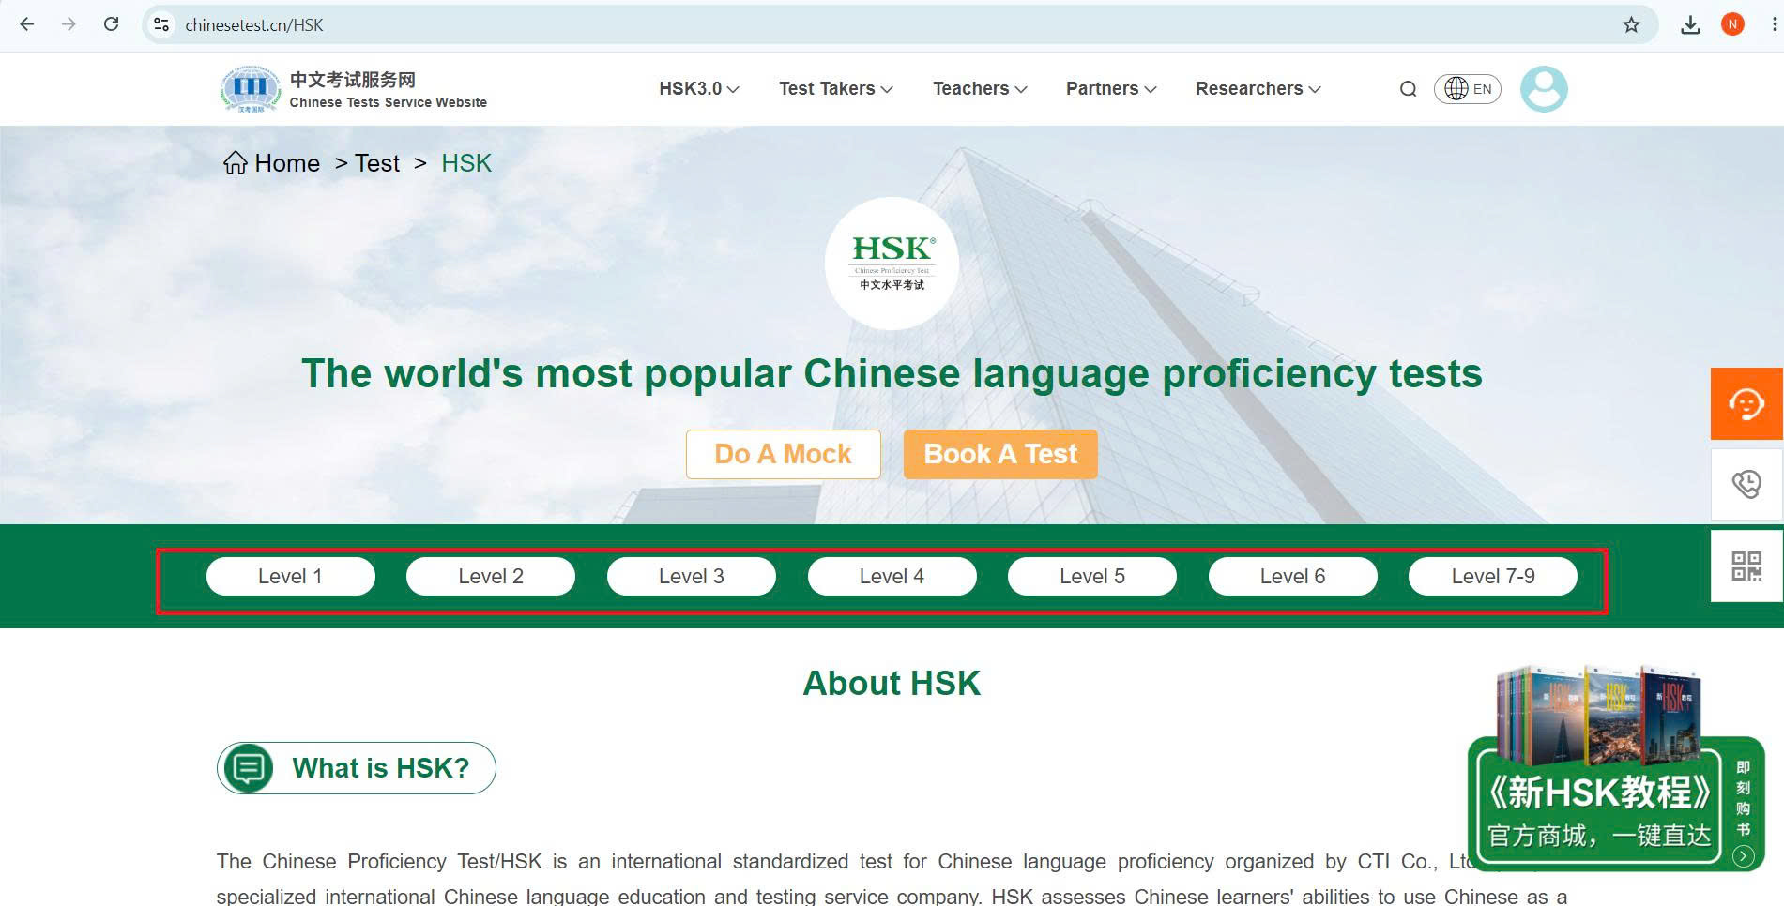Click the browser forward arrow
The image size is (1784, 906).
[69, 24]
